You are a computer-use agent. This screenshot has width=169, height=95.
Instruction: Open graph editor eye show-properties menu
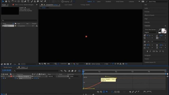click(x=98, y=92)
